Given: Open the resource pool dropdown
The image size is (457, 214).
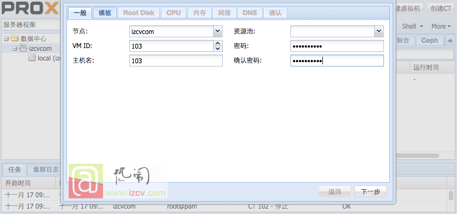Looking at the screenshot, I should pyautogui.click(x=379, y=31).
